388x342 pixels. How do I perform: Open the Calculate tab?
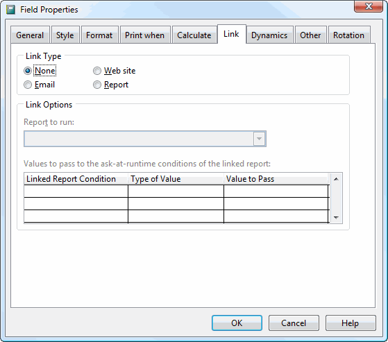coord(194,35)
